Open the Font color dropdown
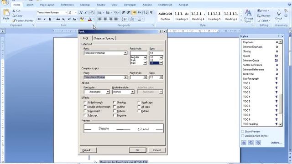Image resolution: width=292 pixels, height=164 pixels. (108, 92)
